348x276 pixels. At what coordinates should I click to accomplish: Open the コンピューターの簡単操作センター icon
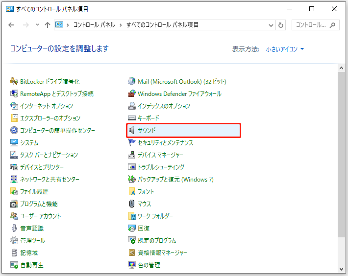[x=14, y=130]
